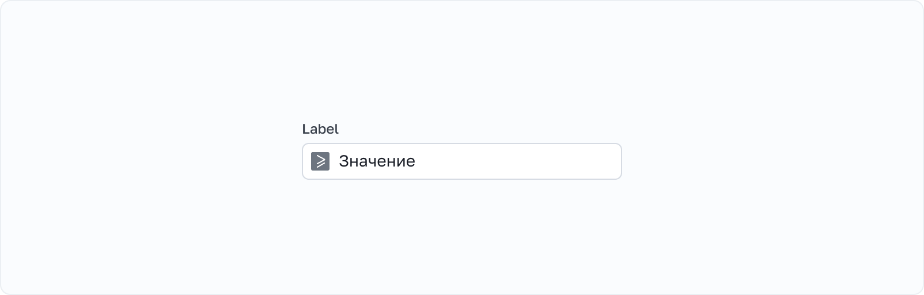The width and height of the screenshot is (924, 295).
Task: Click the 'Label' field title text
Action: [x=320, y=129]
